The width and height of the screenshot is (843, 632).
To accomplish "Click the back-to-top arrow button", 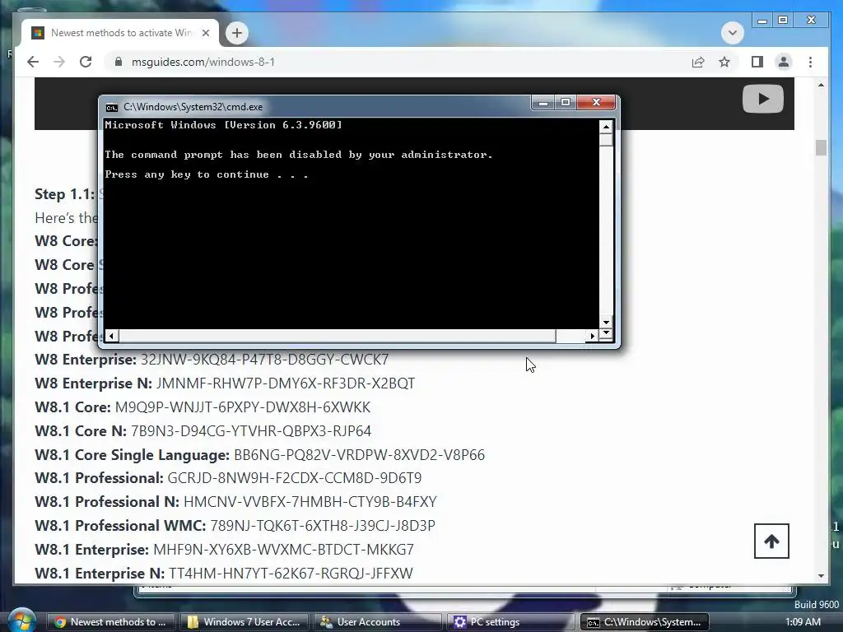I will click(771, 541).
